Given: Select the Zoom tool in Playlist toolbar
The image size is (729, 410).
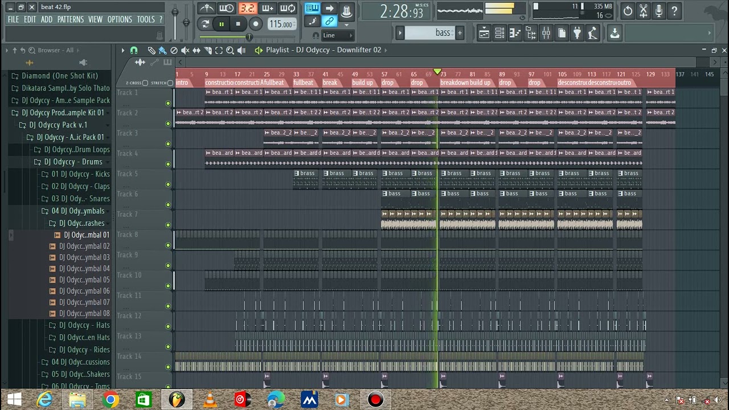Looking at the screenshot, I should [230, 50].
